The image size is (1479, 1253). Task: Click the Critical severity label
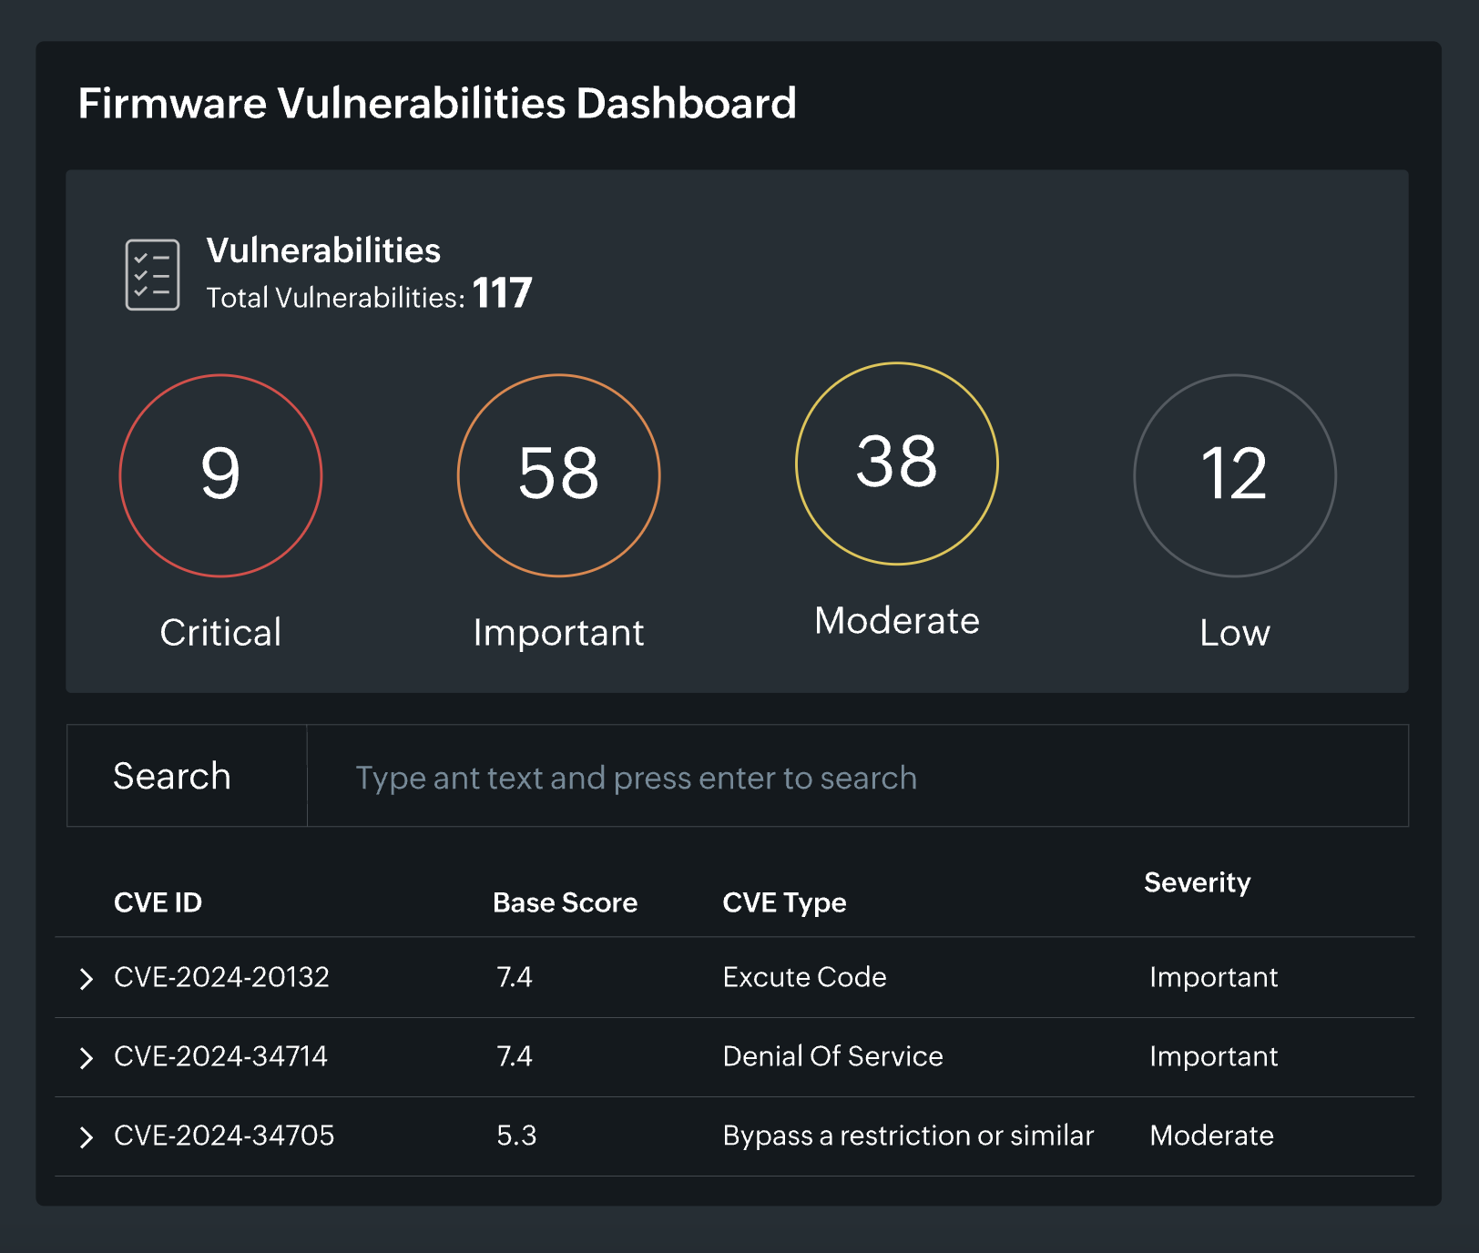220,633
